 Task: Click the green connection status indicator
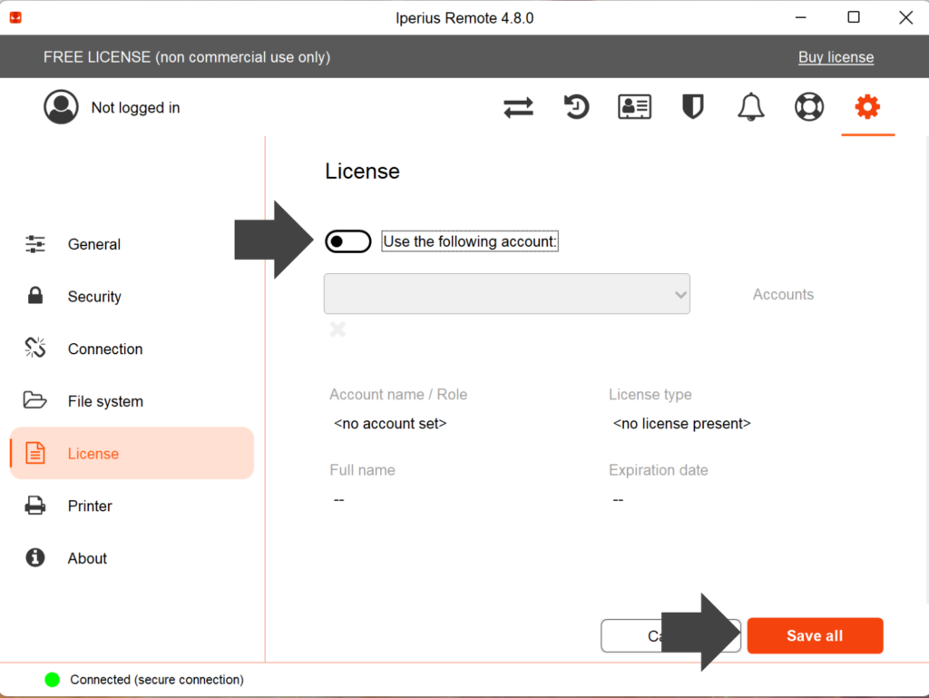click(x=52, y=680)
